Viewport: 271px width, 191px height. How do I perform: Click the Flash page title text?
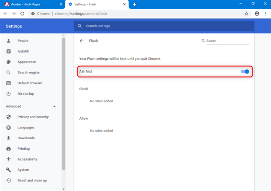tap(93, 41)
